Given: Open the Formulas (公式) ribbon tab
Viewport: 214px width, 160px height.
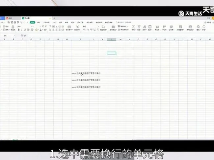Looking at the screenshot, I should coord(54,22).
